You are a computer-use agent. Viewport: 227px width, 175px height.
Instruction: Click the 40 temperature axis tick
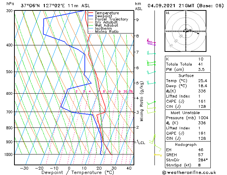click(x=129, y=169)
